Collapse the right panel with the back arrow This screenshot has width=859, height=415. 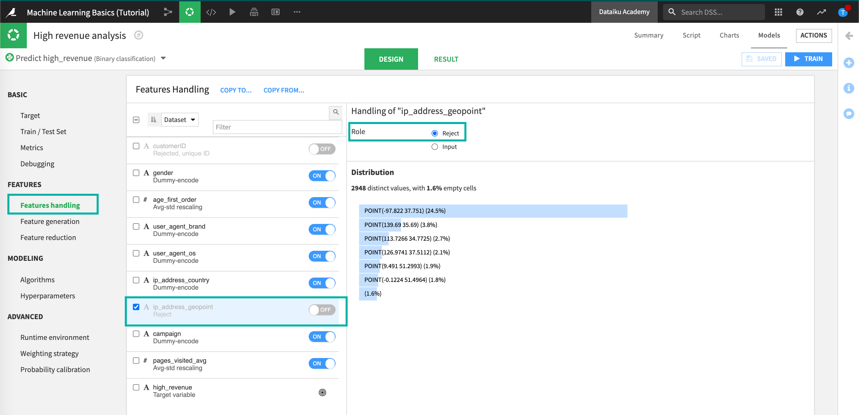coord(849,36)
